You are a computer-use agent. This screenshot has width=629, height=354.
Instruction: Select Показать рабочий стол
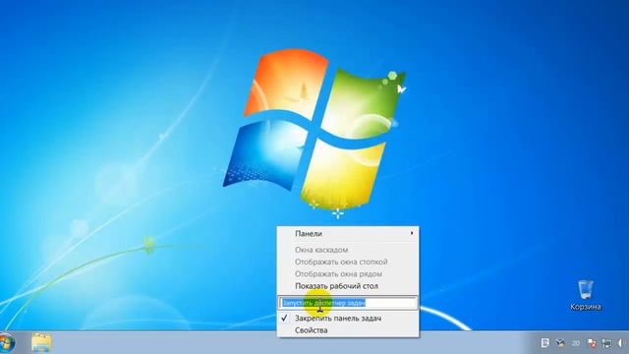pos(348,286)
